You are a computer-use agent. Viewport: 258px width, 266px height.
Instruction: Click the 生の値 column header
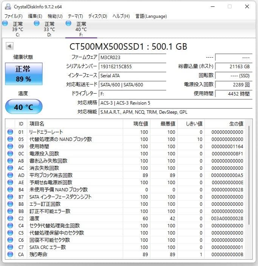coord(225,124)
